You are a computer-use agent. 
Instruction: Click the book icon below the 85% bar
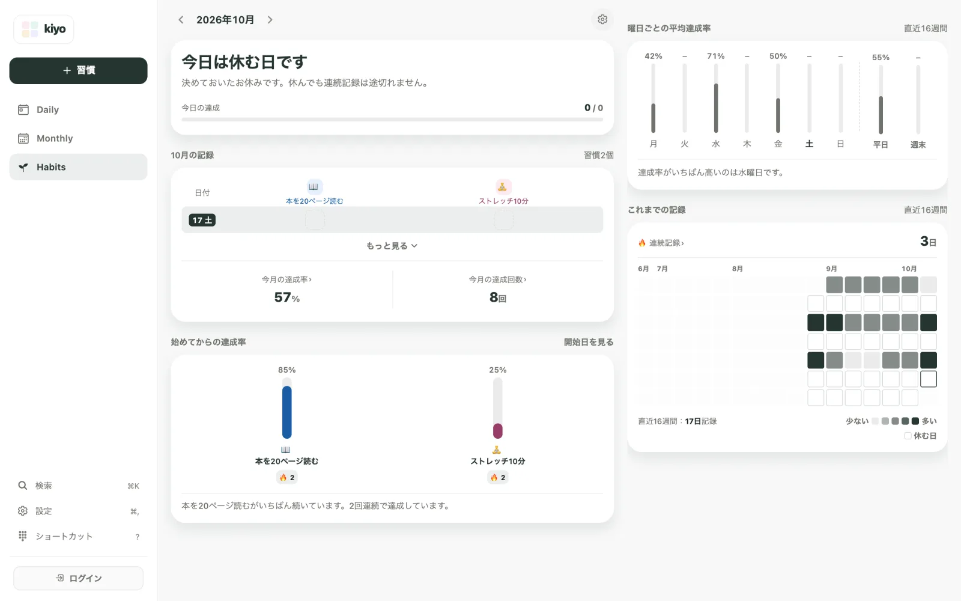[x=286, y=450]
